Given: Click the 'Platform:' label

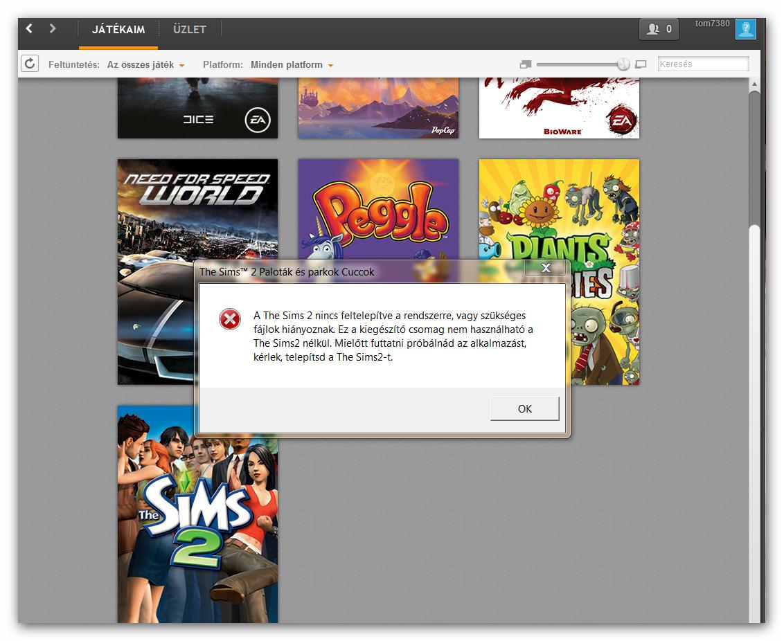Looking at the screenshot, I should coord(222,65).
